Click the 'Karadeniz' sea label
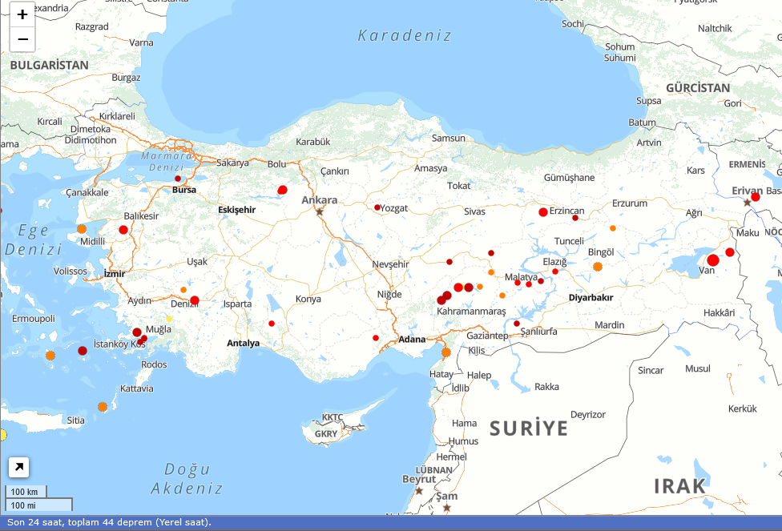Image resolution: width=782 pixels, height=531 pixels. coord(405,35)
